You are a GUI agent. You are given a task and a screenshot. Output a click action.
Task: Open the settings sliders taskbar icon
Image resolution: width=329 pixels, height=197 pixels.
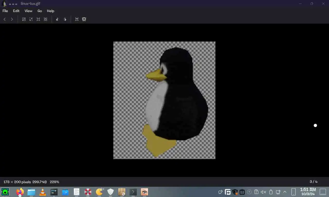tap(54, 192)
